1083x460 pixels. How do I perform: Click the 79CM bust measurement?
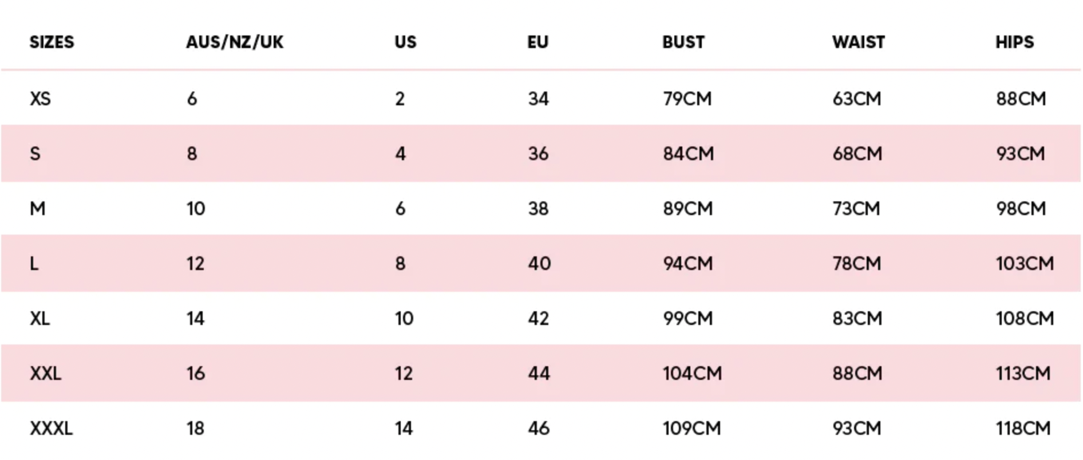pos(687,99)
